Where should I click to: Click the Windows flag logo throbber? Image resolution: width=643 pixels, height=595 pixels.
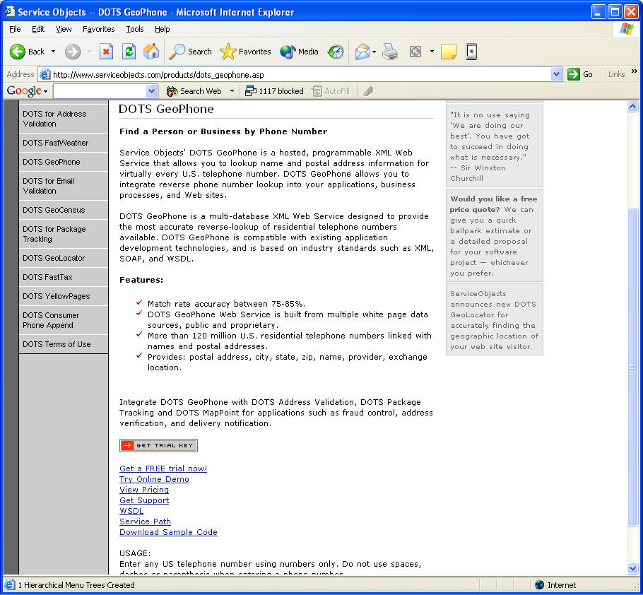(x=627, y=29)
